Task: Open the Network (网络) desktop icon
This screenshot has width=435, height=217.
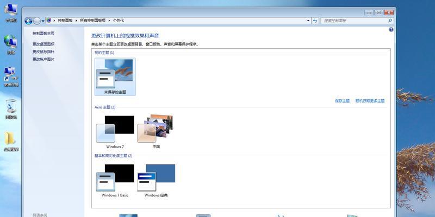Action: point(11,45)
